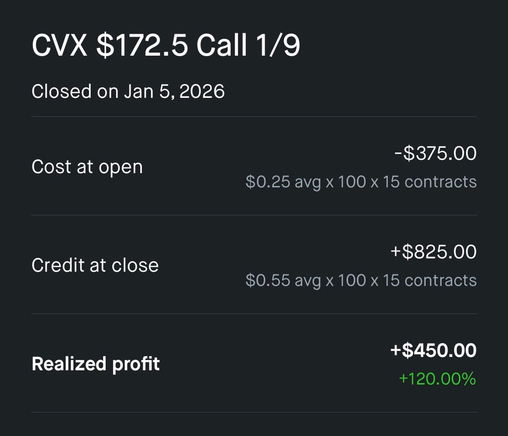Open the Cost at open row label
Screen dimensions: 508x436
point(87,167)
